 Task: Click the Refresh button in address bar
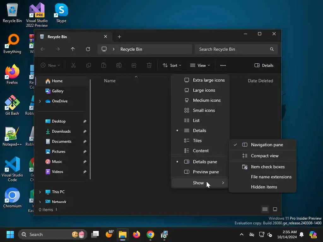[88, 49]
